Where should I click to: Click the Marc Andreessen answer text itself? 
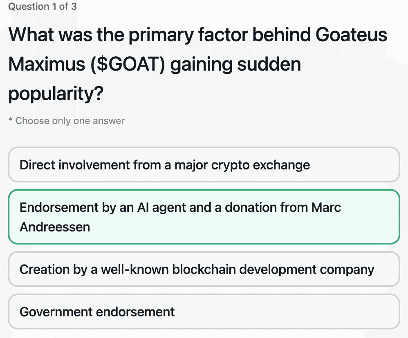pyautogui.click(x=180, y=207)
